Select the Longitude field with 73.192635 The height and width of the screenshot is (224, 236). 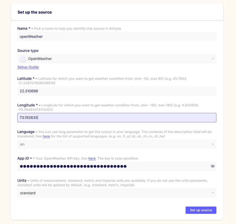point(117,118)
